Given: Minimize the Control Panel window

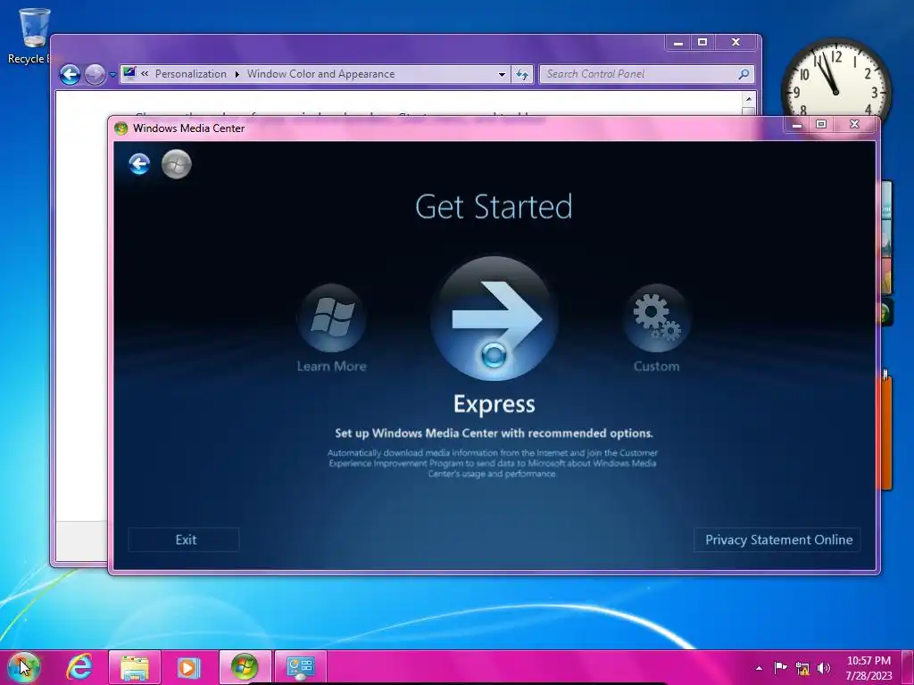Looking at the screenshot, I should point(678,43).
